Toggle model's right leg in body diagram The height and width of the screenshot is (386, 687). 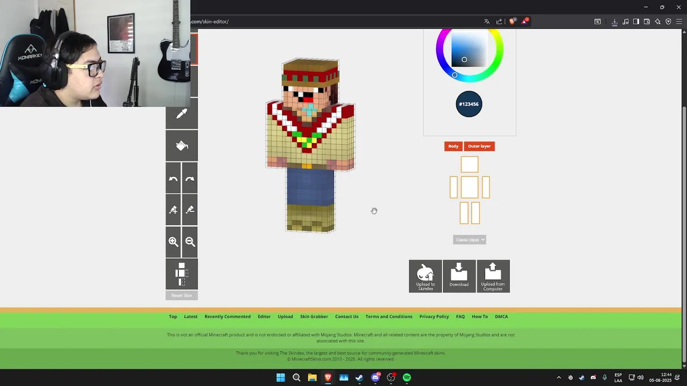pyautogui.click(x=465, y=213)
